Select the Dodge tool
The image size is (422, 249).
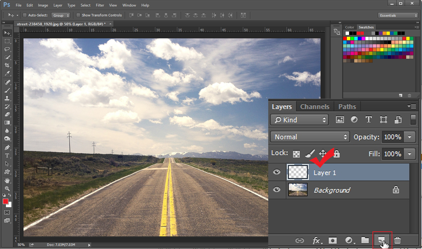pos(7,139)
